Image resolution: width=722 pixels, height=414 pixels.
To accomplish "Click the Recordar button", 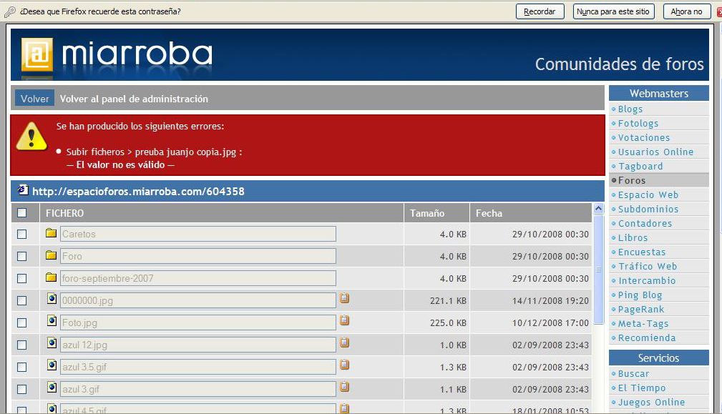I will click(x=540, y=11).
